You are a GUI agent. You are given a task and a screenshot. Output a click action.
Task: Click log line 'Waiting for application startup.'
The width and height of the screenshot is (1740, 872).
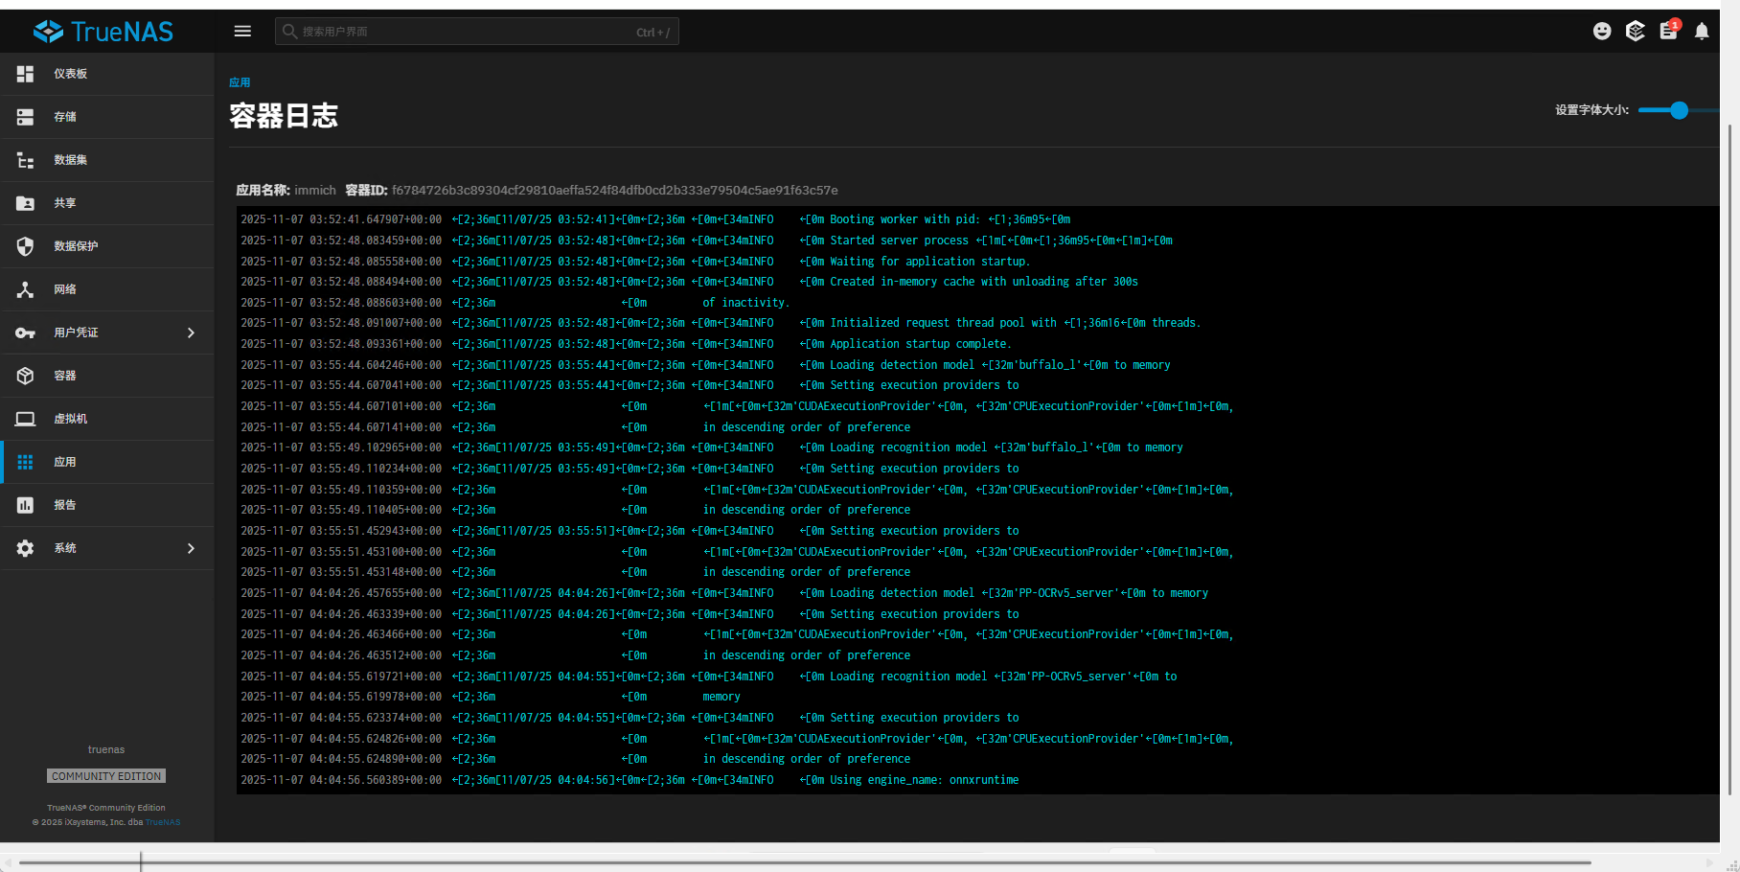[x=635, y=262]
